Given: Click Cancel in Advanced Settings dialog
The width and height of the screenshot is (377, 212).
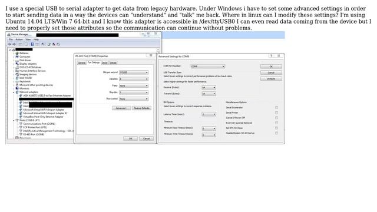Looking at the screenshot, I should point(271,72).
